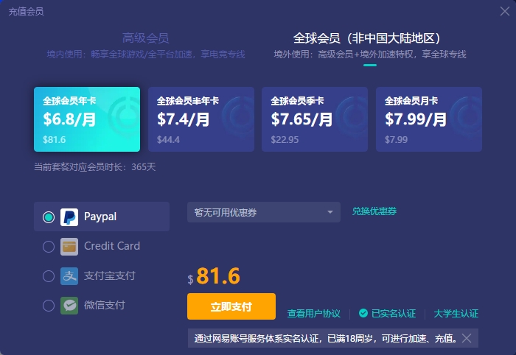Choose the 全球会员半年卡 $7.4/月 plan
Viewport: 516px width, 355px height.
click(x=201, y=119)
